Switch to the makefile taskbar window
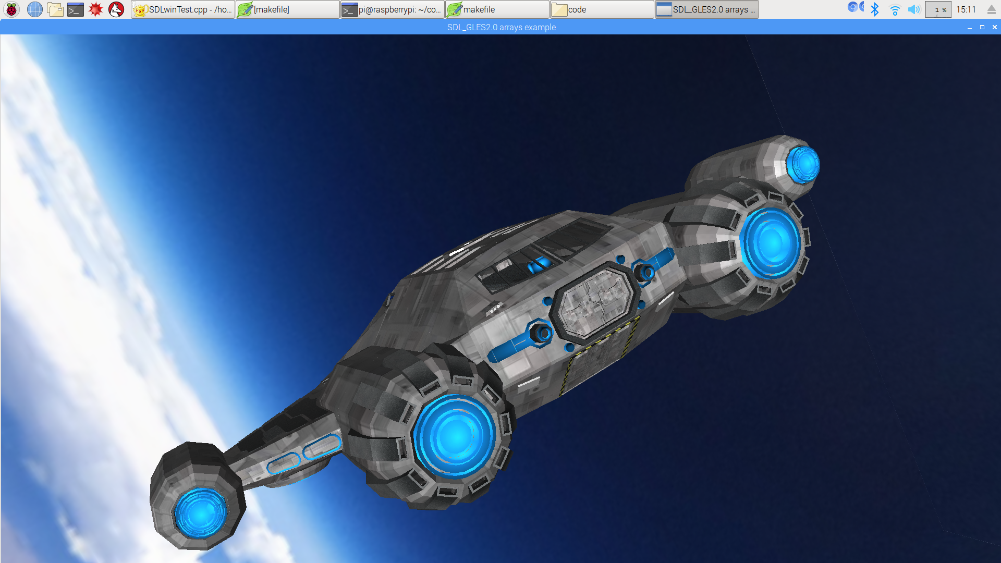Image resolution: width=1001 pixels, height=563 pixels. coord(497,9)
